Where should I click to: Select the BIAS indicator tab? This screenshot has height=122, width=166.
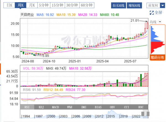coord(98,107)
